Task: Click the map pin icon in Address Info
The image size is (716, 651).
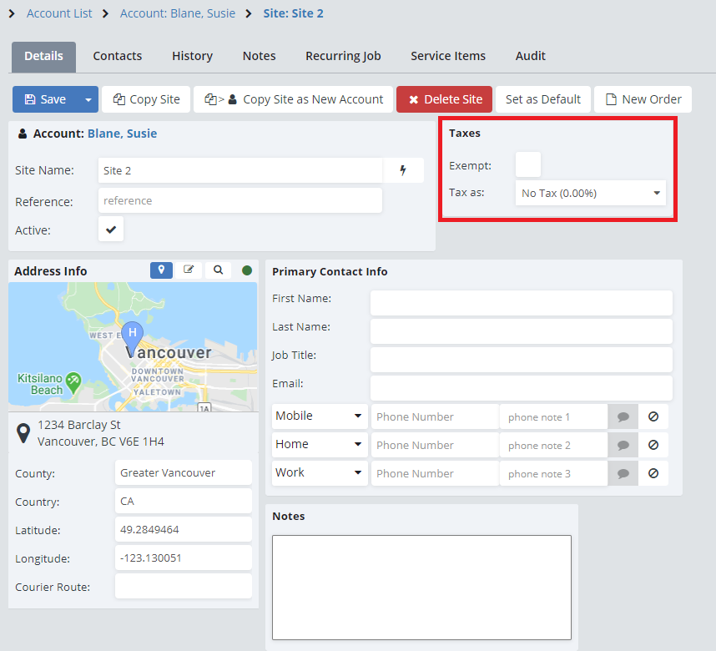Action: coord(161,270)
